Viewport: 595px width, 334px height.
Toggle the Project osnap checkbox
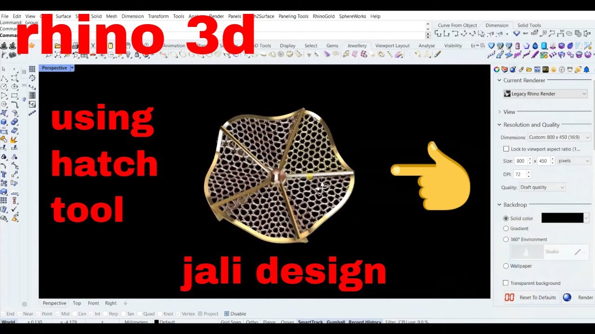coord(200,314)
